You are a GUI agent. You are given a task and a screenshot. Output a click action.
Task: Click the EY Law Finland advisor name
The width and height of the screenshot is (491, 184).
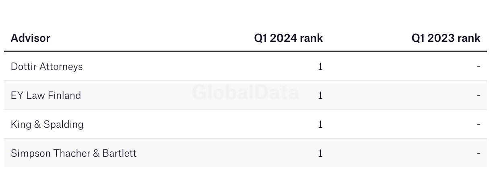(x=46, y=95)
